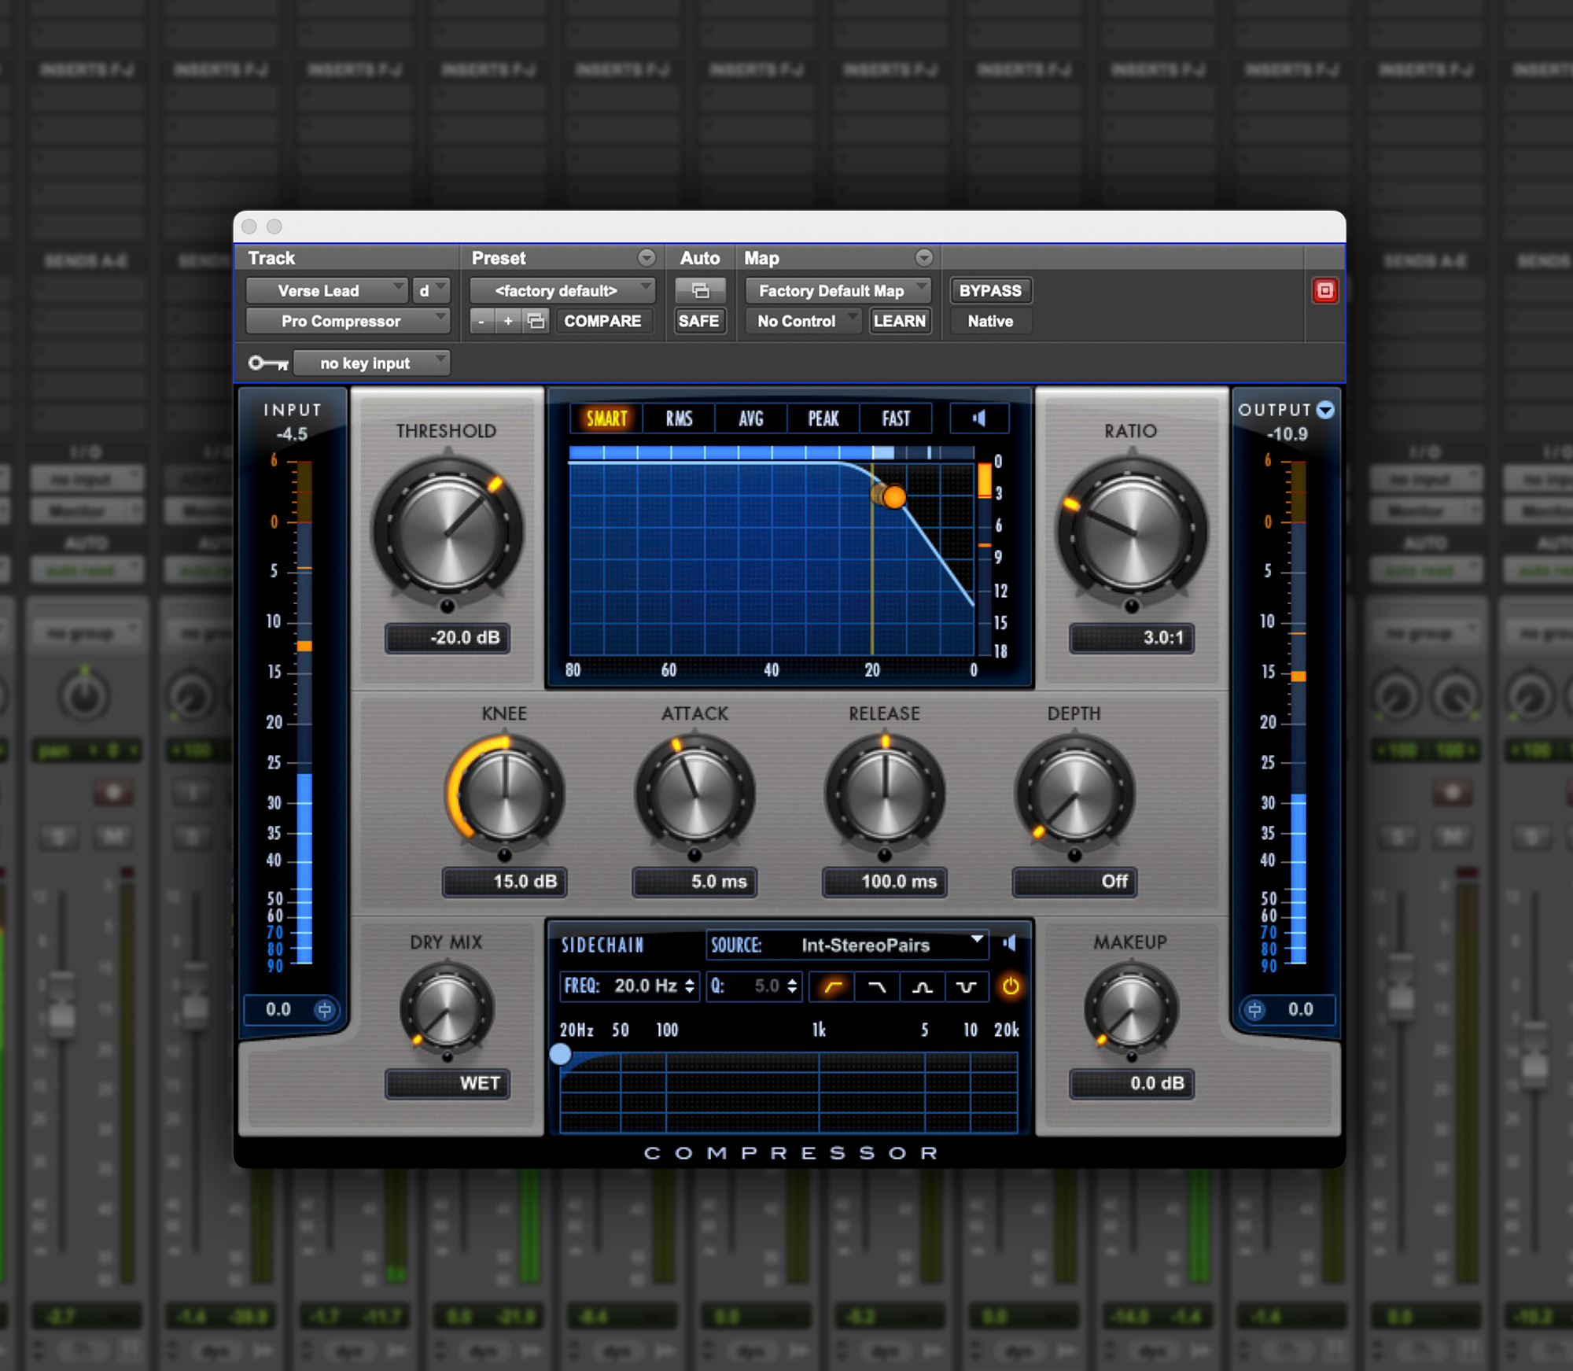1573x1371 pixels.
Task: Toggle SAFE mode for automation
Action: 699,321
